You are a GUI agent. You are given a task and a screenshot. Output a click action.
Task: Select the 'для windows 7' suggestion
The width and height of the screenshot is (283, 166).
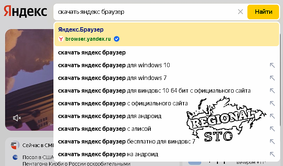click(167, 78)
